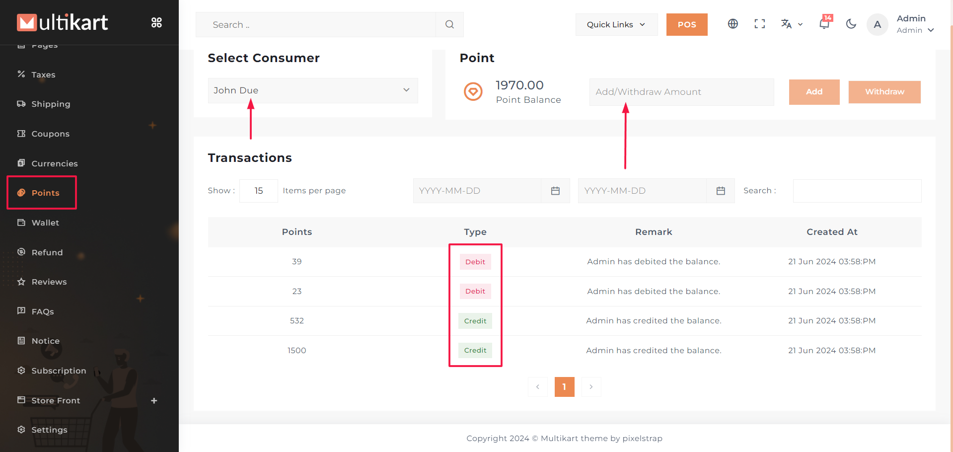Toggle sidebar with the grid icon
Screen dimensions: 953x452
point(156,22)
